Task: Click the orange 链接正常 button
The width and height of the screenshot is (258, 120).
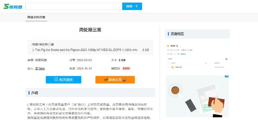Action: tap(115, 80)
